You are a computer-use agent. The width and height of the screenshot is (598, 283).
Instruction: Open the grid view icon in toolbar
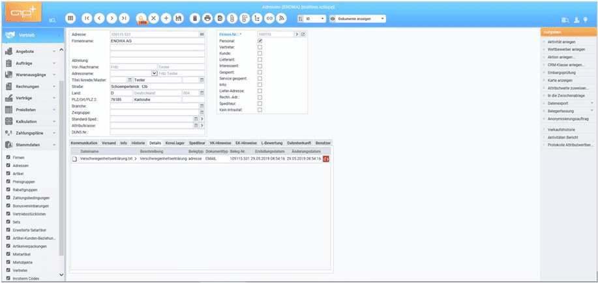tap(70, 19)
